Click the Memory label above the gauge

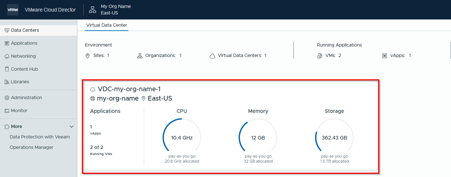click(x=258, y=111)
